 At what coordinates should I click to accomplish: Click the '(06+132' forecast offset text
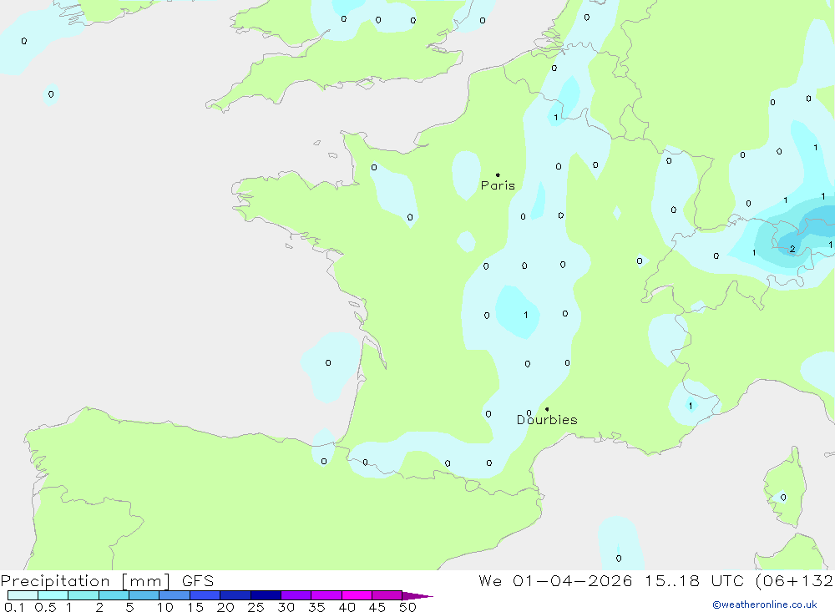(x=794, y=581)
